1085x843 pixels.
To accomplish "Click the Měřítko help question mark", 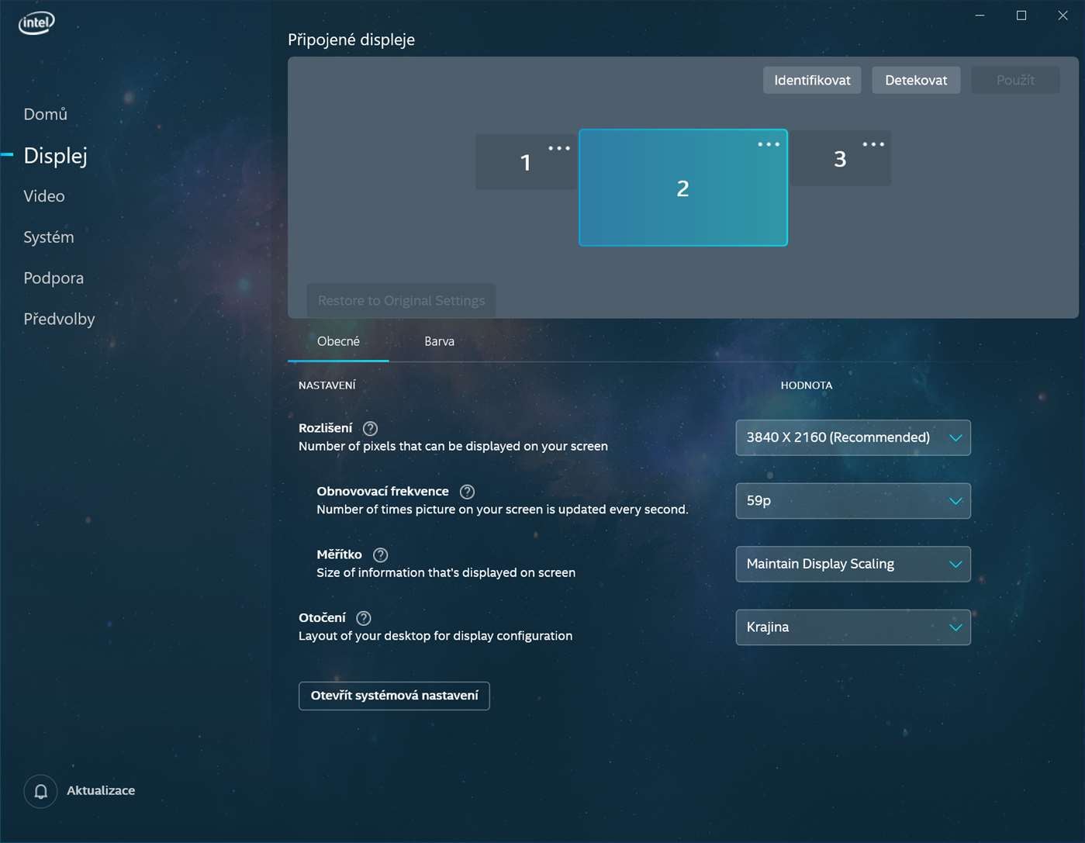I will point(380,555).
